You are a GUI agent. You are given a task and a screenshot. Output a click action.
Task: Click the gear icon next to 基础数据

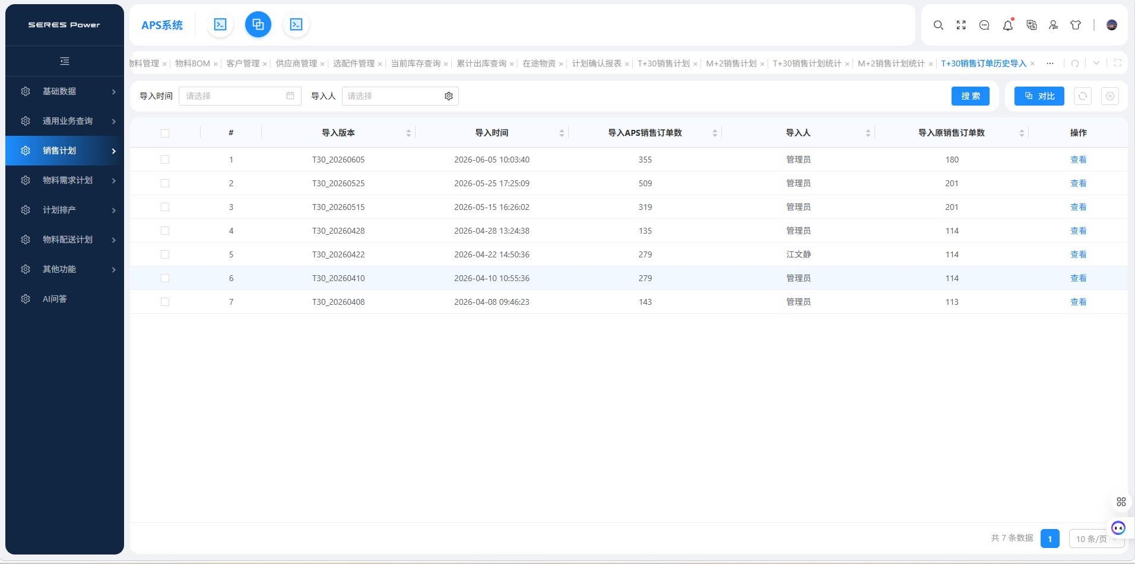point(26,91)
